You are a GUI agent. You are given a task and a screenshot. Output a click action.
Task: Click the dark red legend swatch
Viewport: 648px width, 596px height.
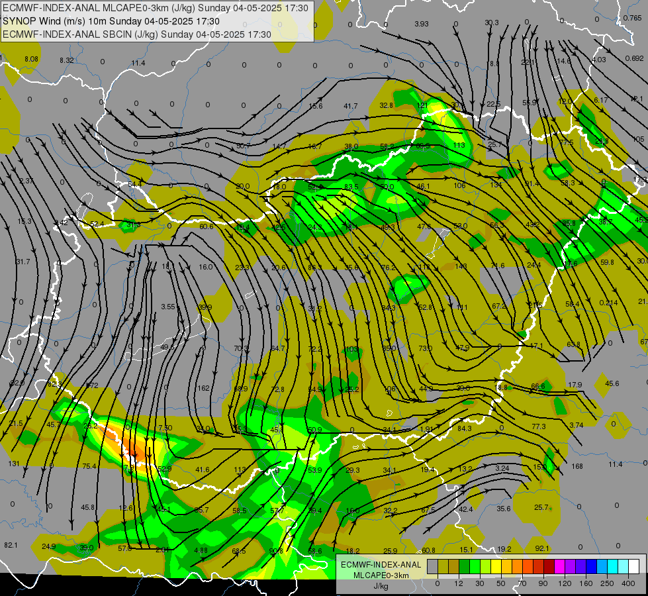coord(549,566)
